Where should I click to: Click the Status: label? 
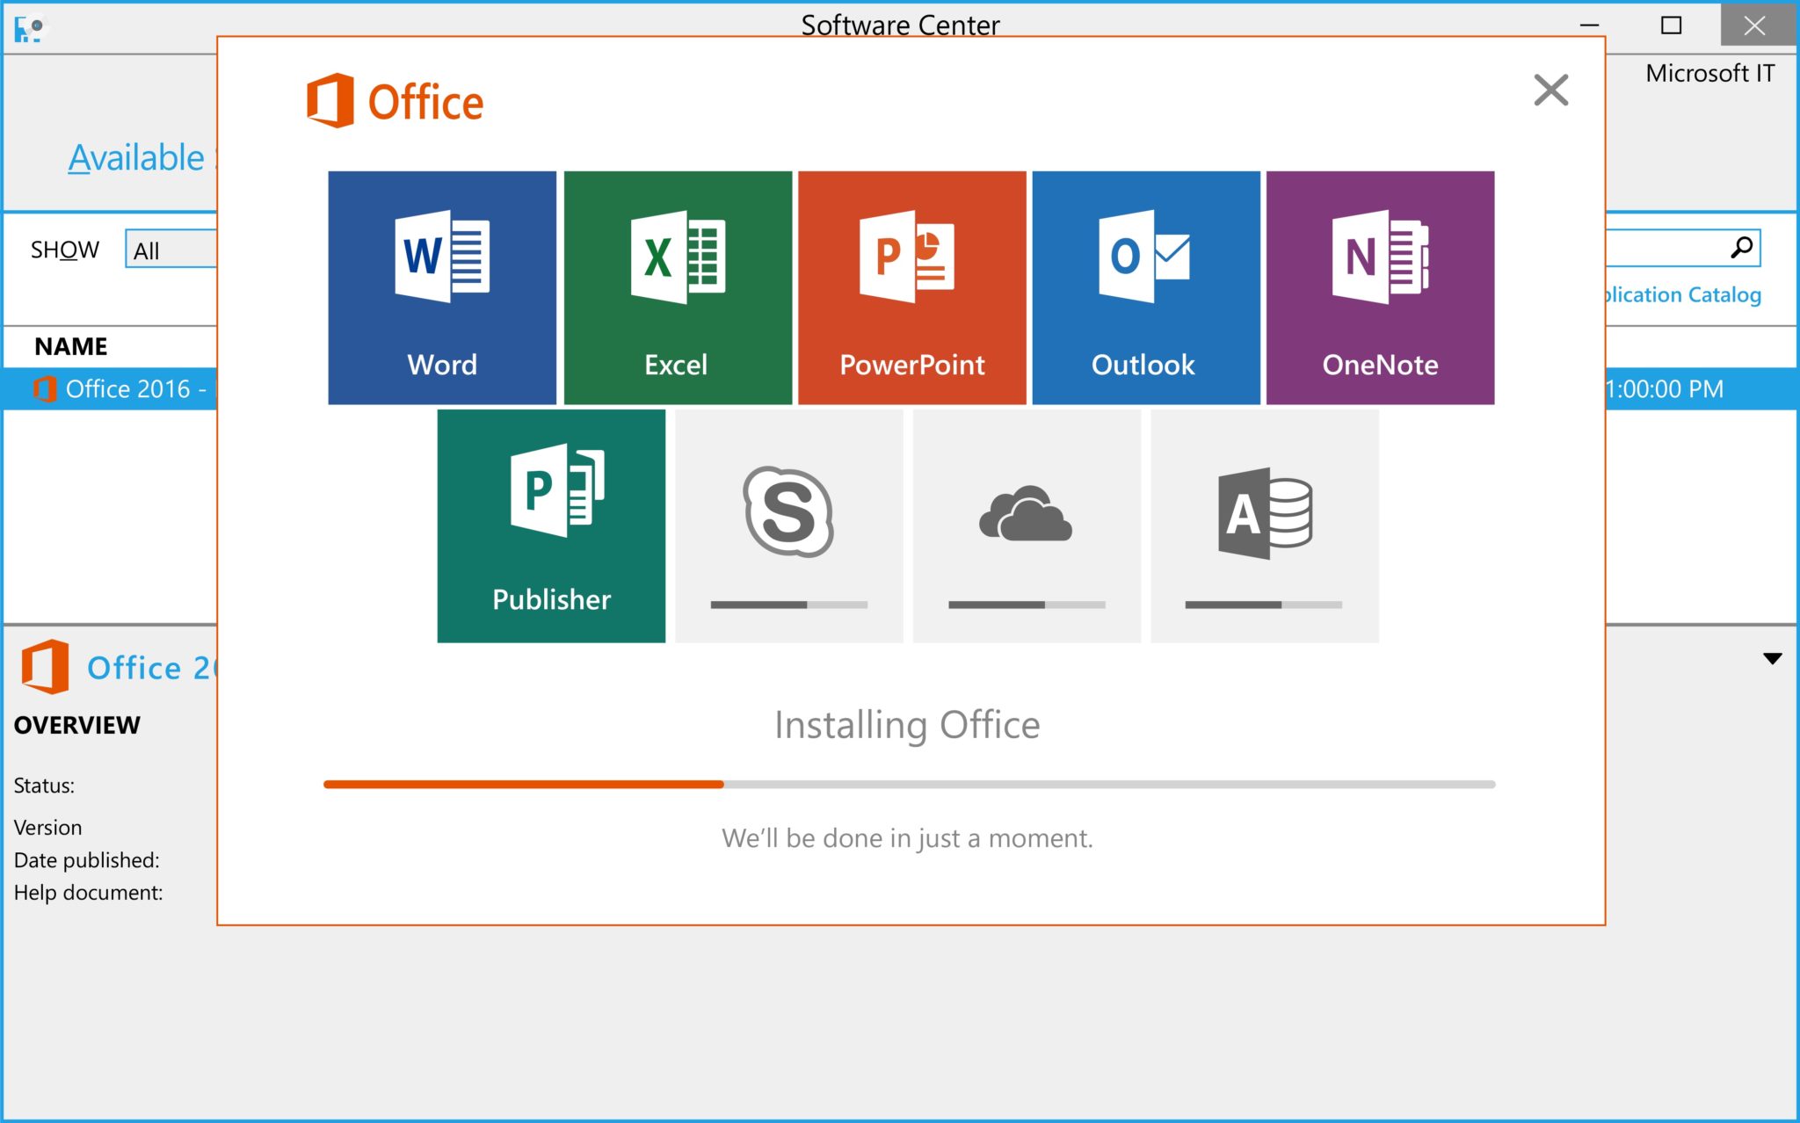tap(44, 786)
